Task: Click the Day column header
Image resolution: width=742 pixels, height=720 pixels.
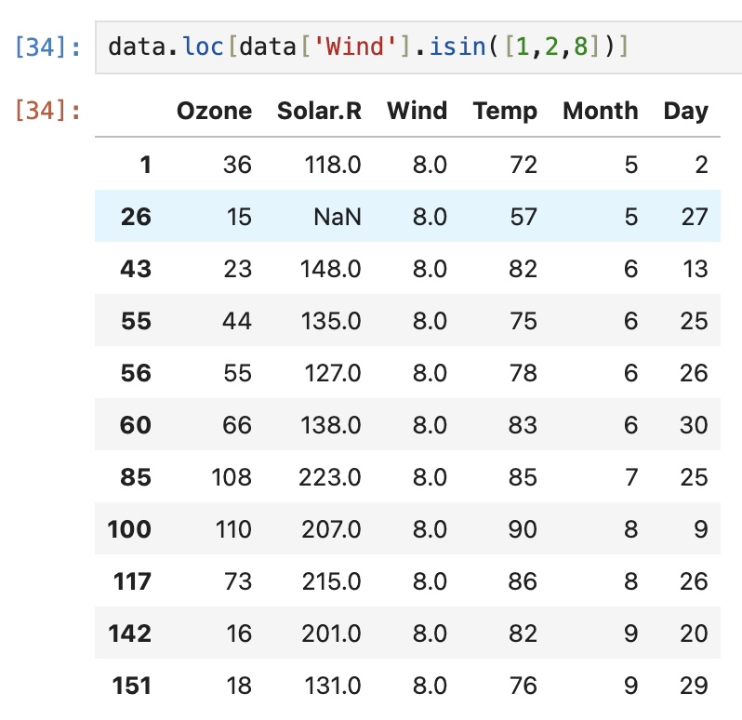Action: tap(685, 112)
